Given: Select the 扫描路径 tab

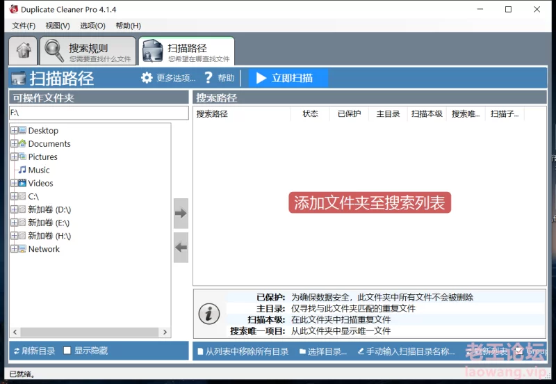Looking at the screenshot, I should click(x=186, y=51).
